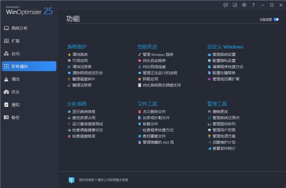This screenshot has width=286, height=188.
Task: Click the 清除网络浏览历史 icon
Action: point(69,73)
